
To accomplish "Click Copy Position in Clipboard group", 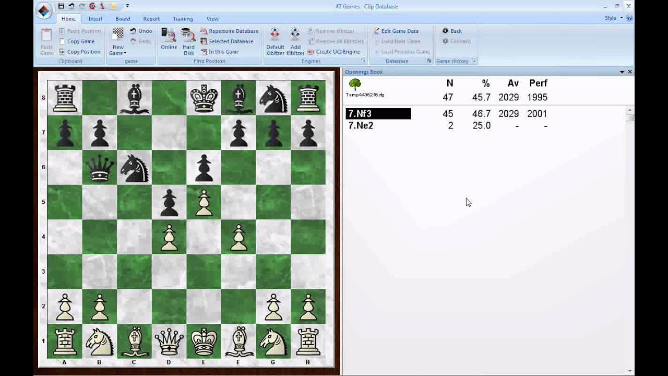I will pos(80,52).
